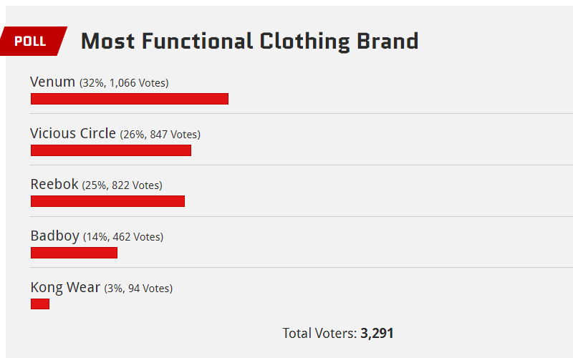Select the Kong Wear poll option
This screenshot has height=358, width=573.
pos(65,288)
